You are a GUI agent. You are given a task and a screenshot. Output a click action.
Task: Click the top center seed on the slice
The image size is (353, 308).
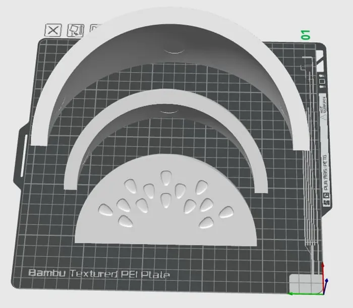coord(165,178)
